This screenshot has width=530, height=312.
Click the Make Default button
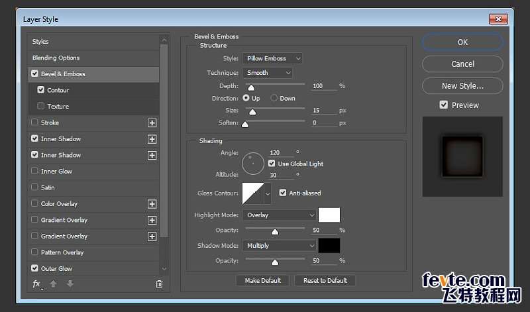[262, 281]
